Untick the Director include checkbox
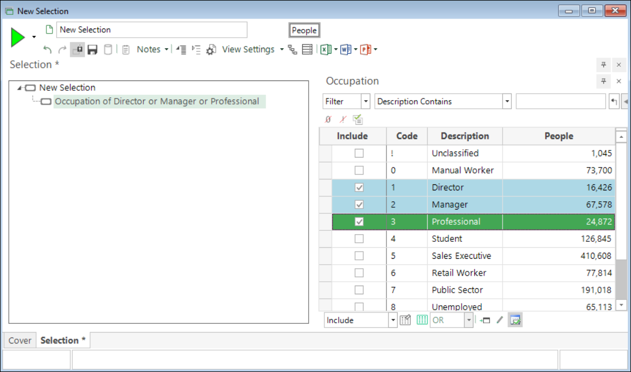 [x=359, y=188]
